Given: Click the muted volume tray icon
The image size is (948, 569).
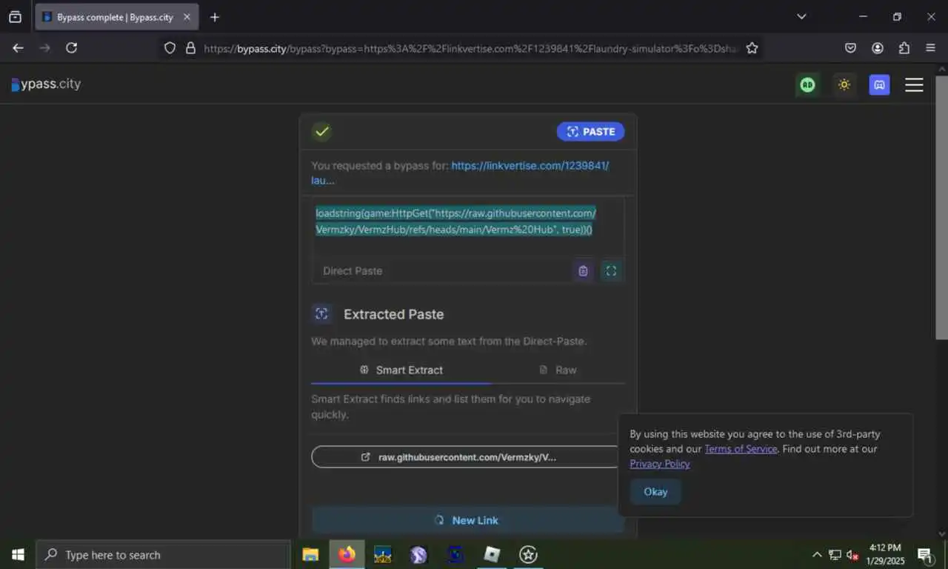Looking at the screenshot, I should [x=852, y=555].
